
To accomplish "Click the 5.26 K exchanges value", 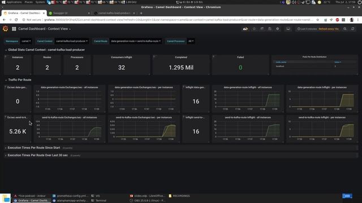I will tap(18, 131).
